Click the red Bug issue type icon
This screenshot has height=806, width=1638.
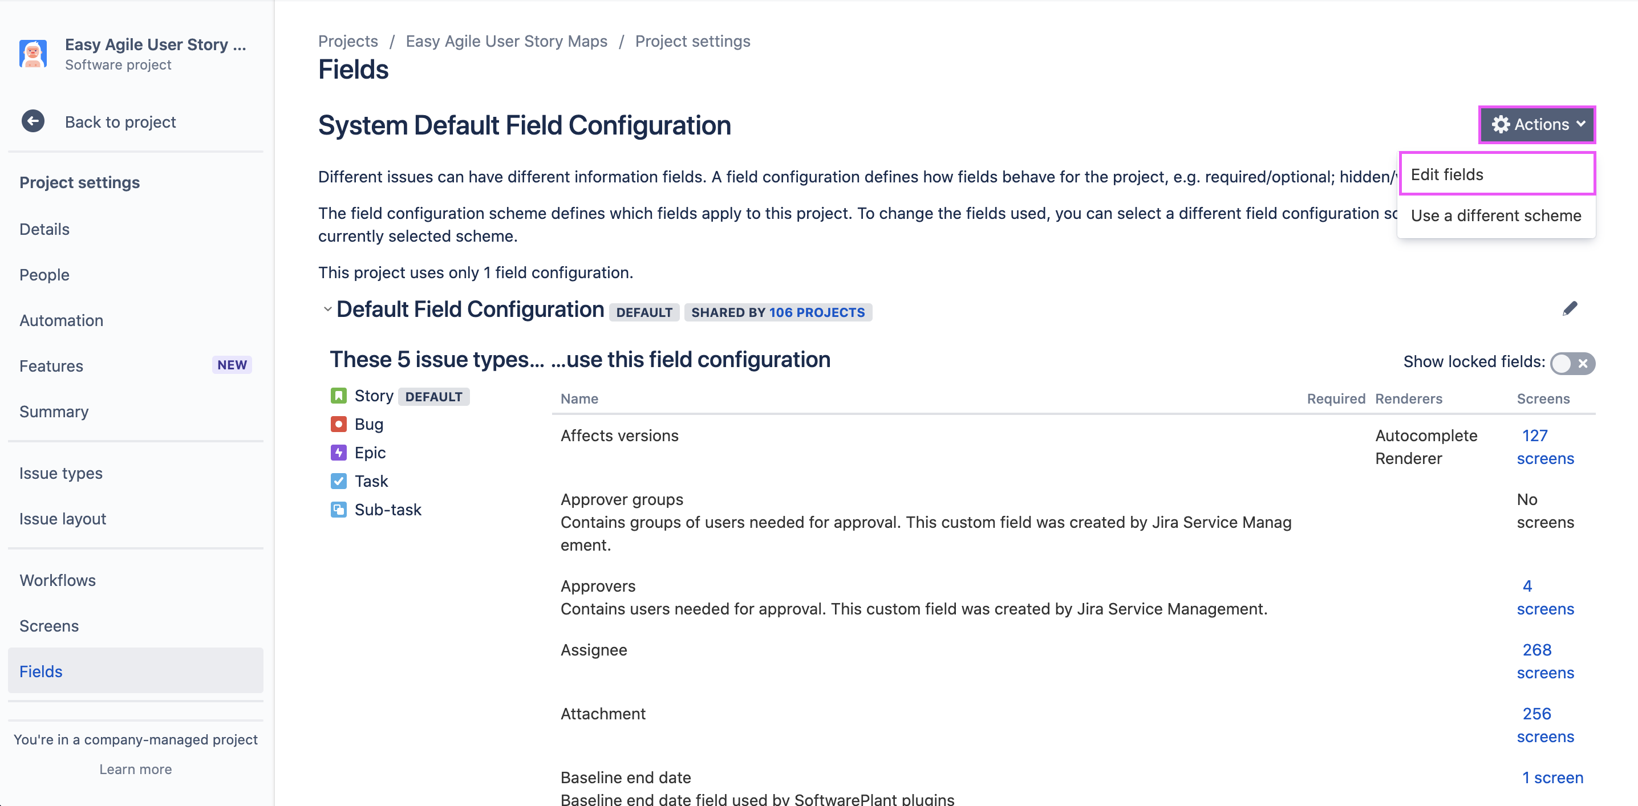click(338, 424)
